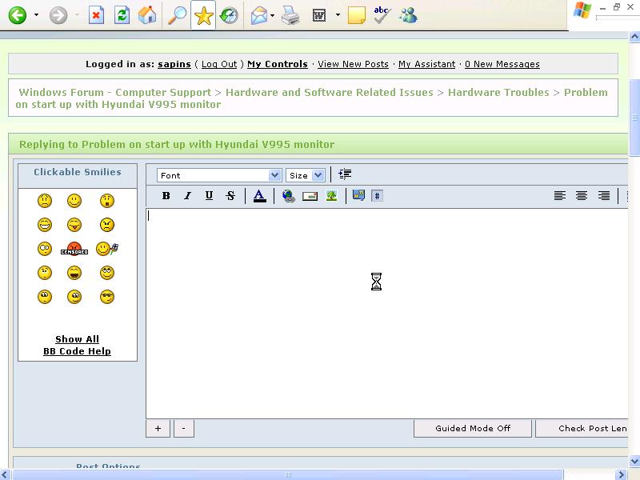Viewport: 640px width, 480px height.
Task: Click the Log Out link
Action: pos(219,64)
